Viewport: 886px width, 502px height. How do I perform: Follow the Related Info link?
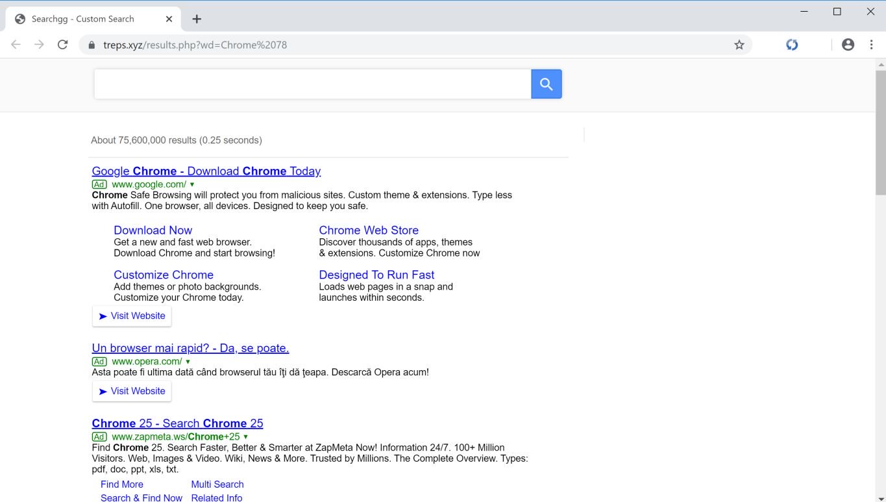click(217, 498)
